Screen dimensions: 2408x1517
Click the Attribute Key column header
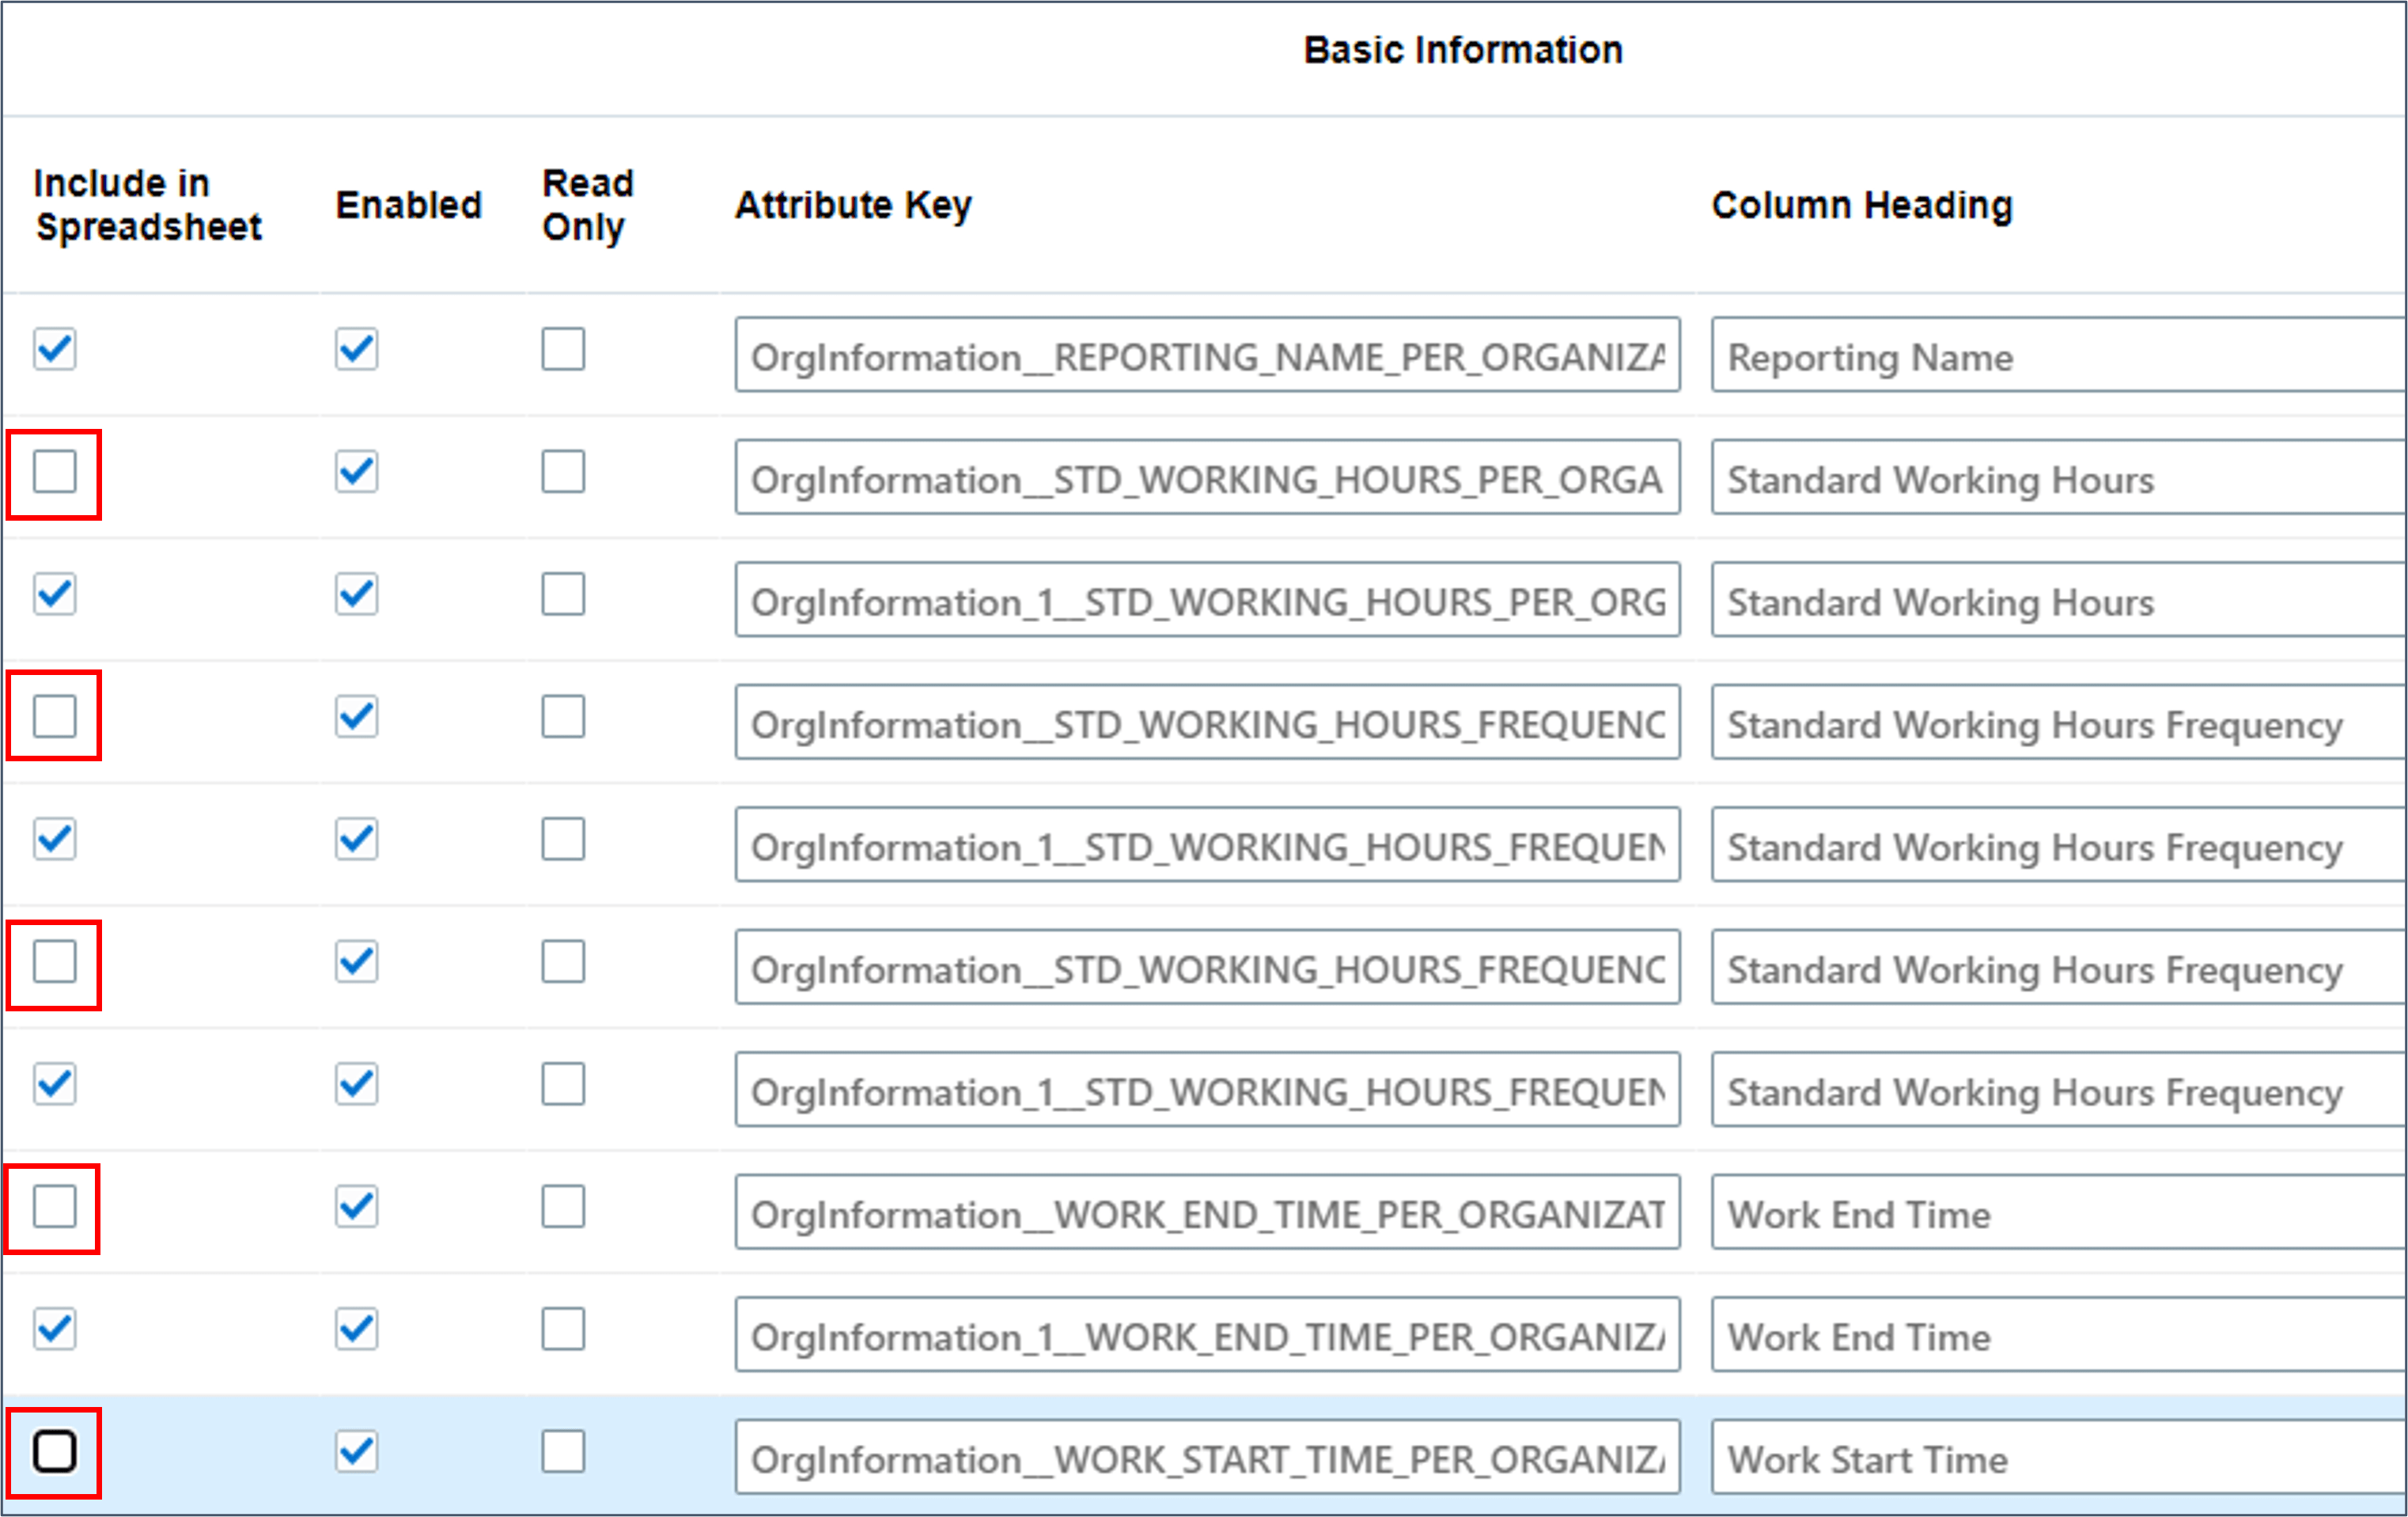[853, 204]
